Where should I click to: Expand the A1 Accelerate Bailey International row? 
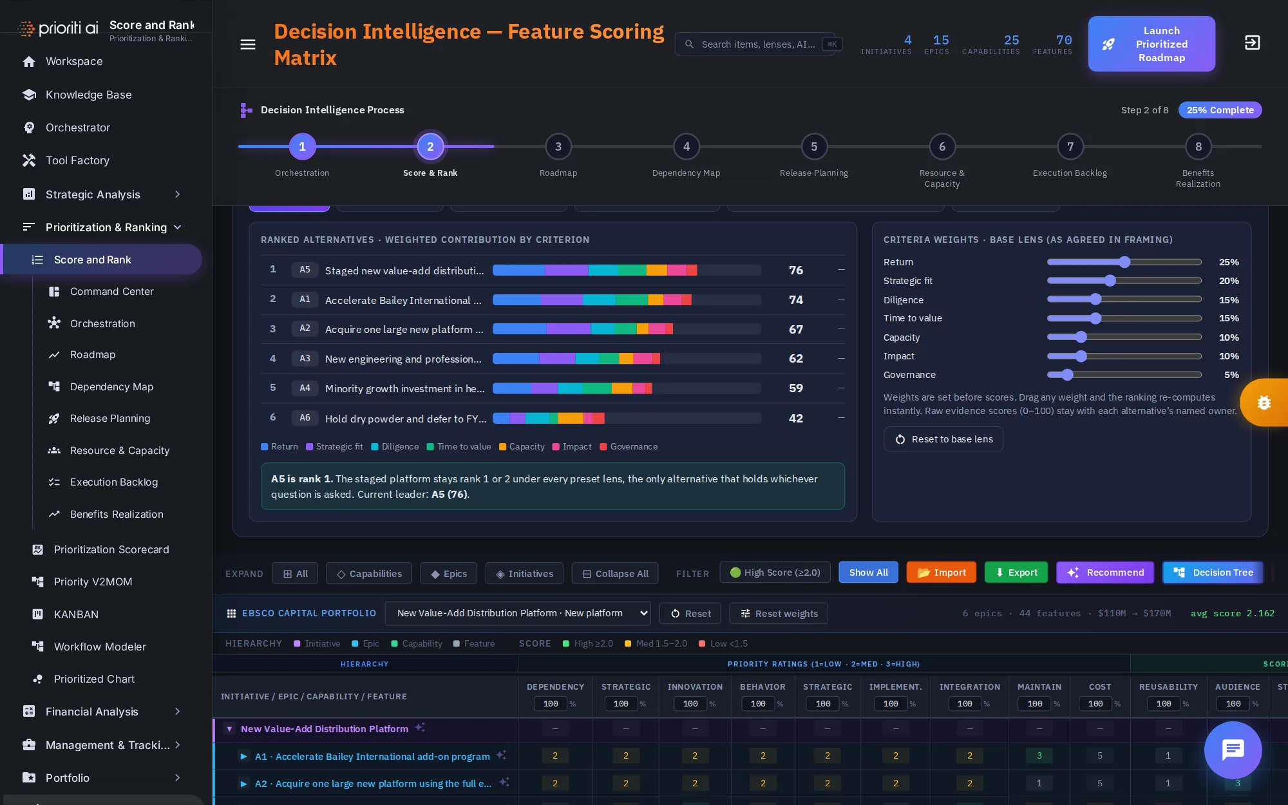[x=243, y=757]
